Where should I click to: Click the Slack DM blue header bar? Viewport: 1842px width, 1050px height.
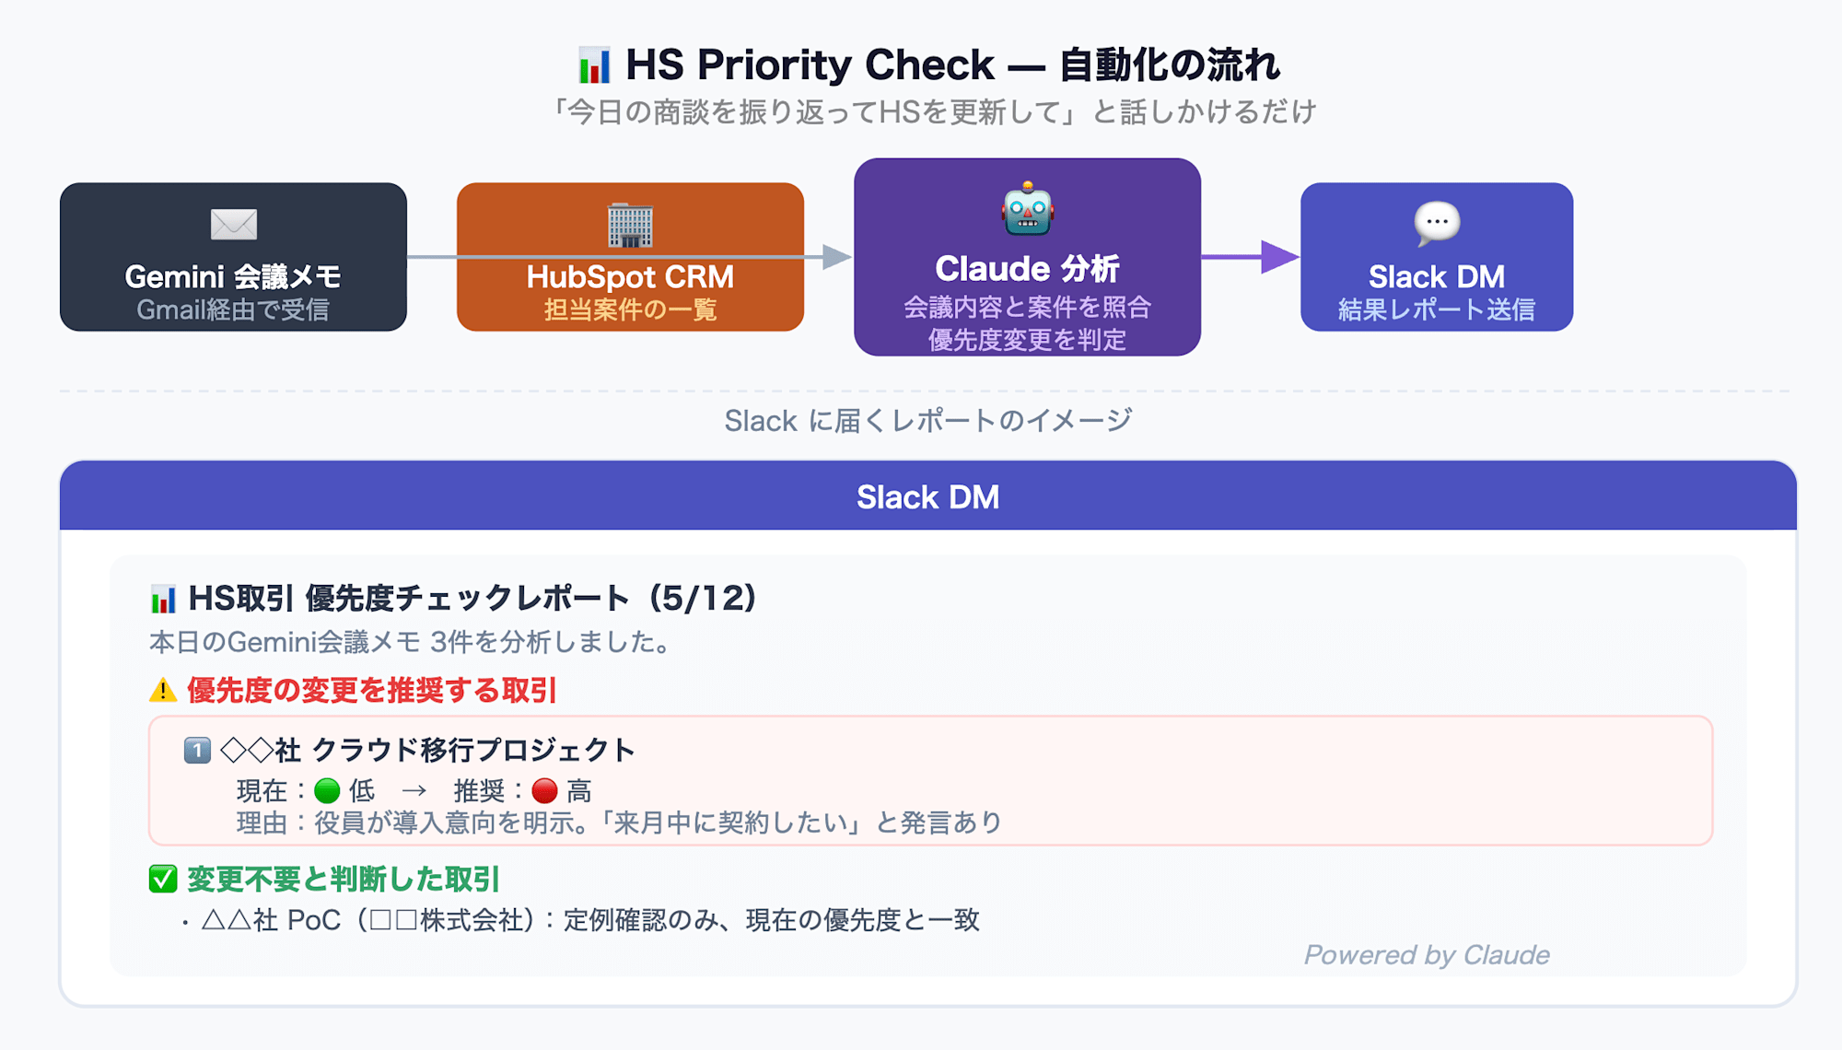point(928,496)
